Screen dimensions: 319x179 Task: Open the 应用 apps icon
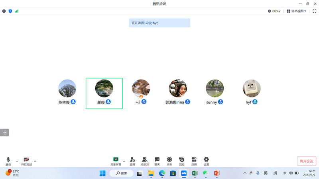point(194,160)
